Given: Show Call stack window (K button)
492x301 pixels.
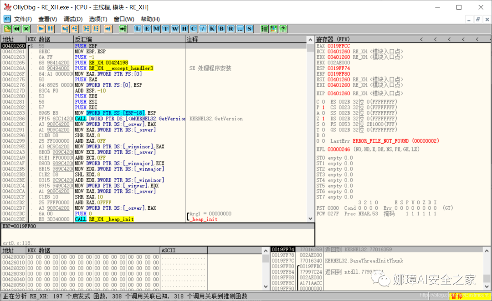Looking at the screenshot, I should [212, 29].
